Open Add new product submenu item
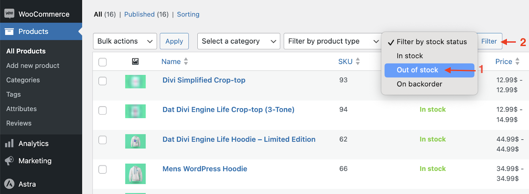Image resolution: width=529 pixels, height=194 pixels. click(x=33, y=66)
